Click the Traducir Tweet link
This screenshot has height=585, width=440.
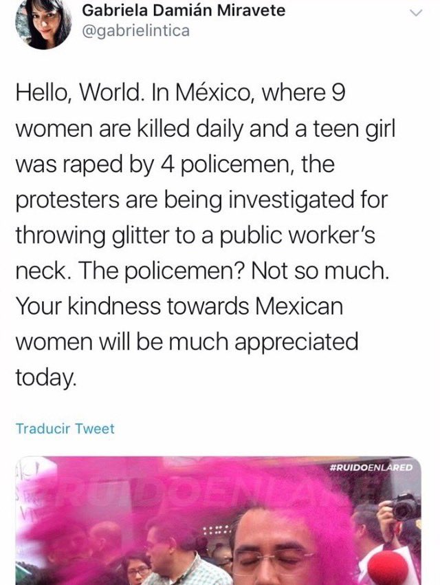coord(65,428)
